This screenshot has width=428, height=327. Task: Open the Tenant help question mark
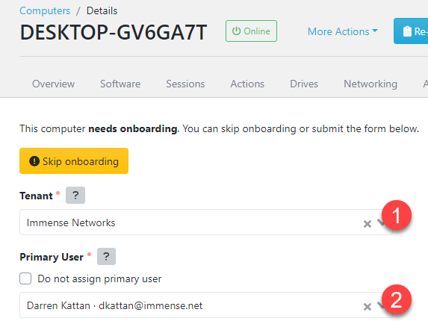(x=75, y=196)
